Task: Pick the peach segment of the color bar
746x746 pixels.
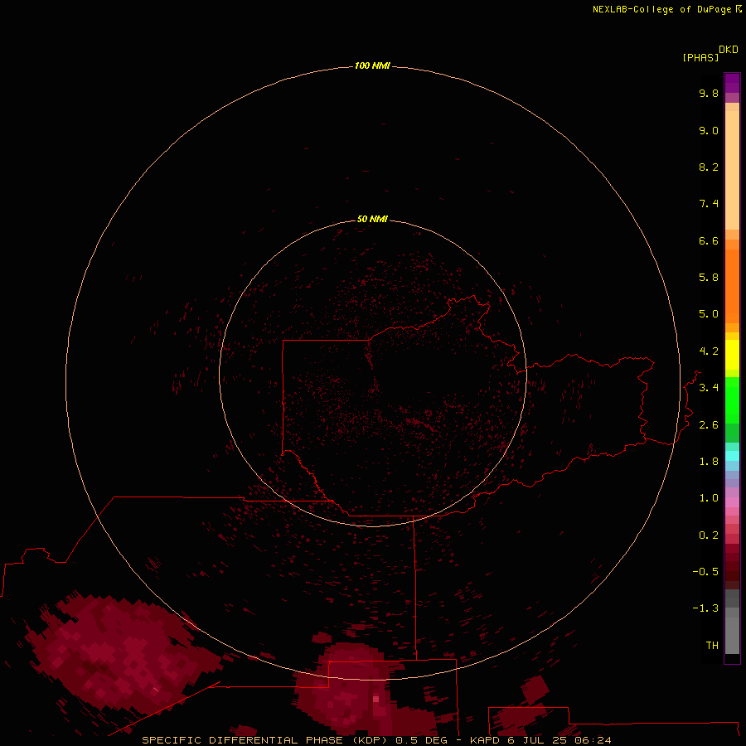Action: coord(732,170)
